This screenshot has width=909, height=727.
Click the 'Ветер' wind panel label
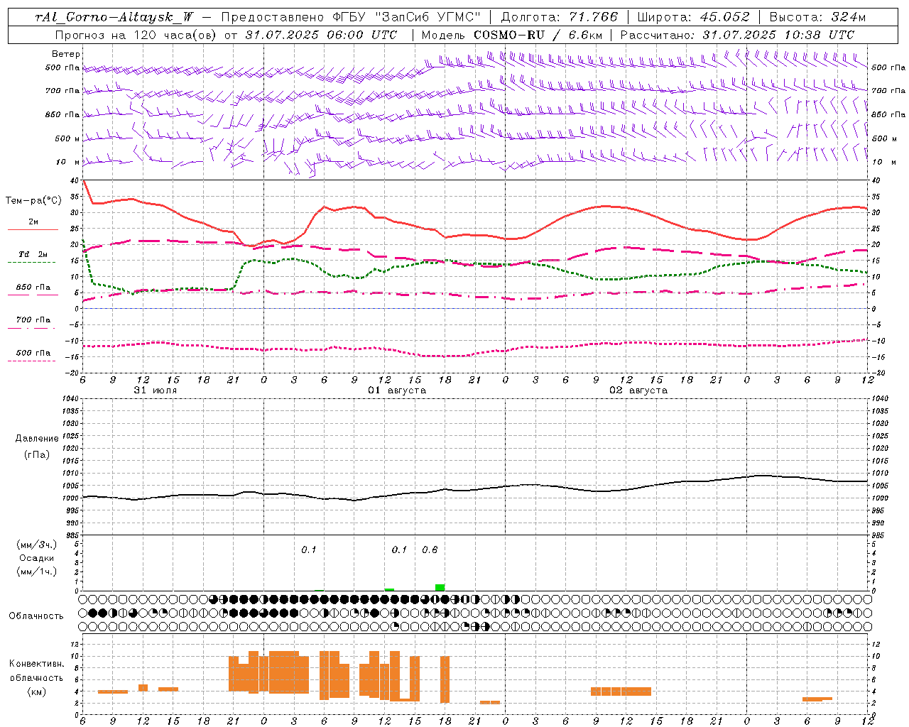66,54
